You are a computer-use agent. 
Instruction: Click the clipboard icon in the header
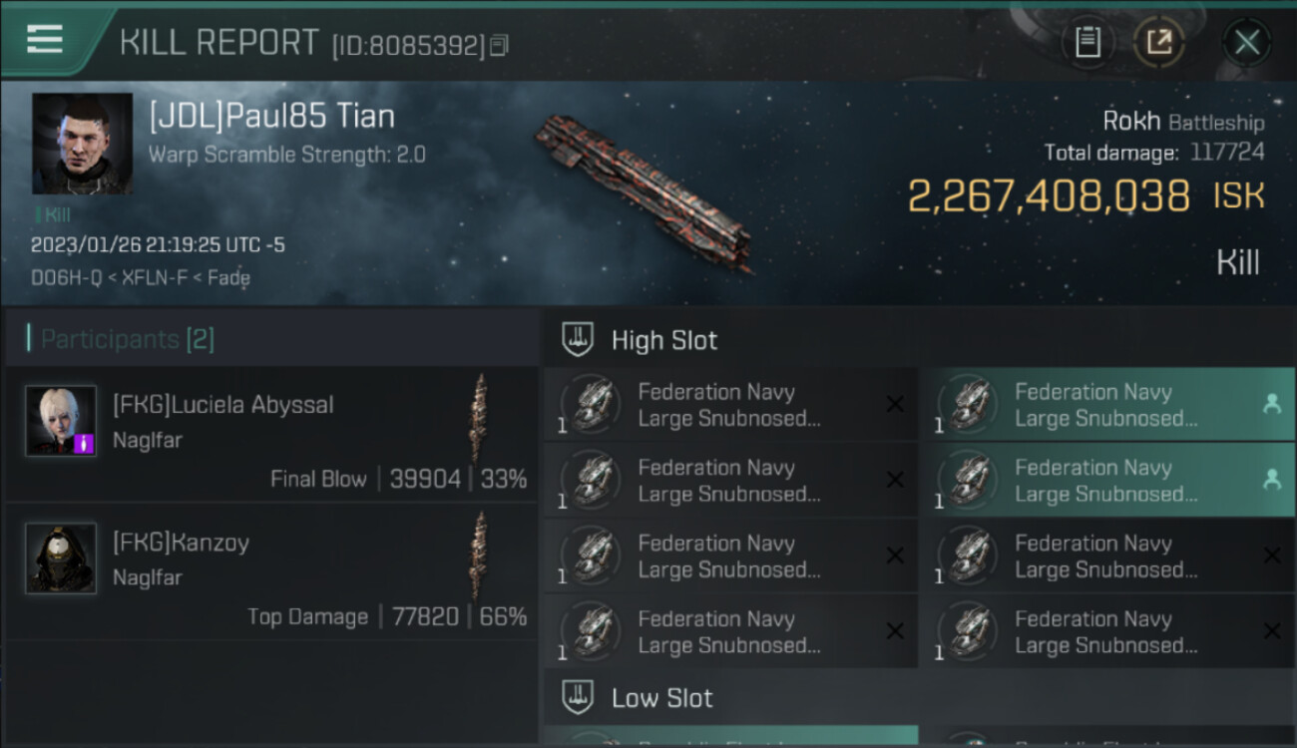pyautogui.click(x=1086, y=42)
